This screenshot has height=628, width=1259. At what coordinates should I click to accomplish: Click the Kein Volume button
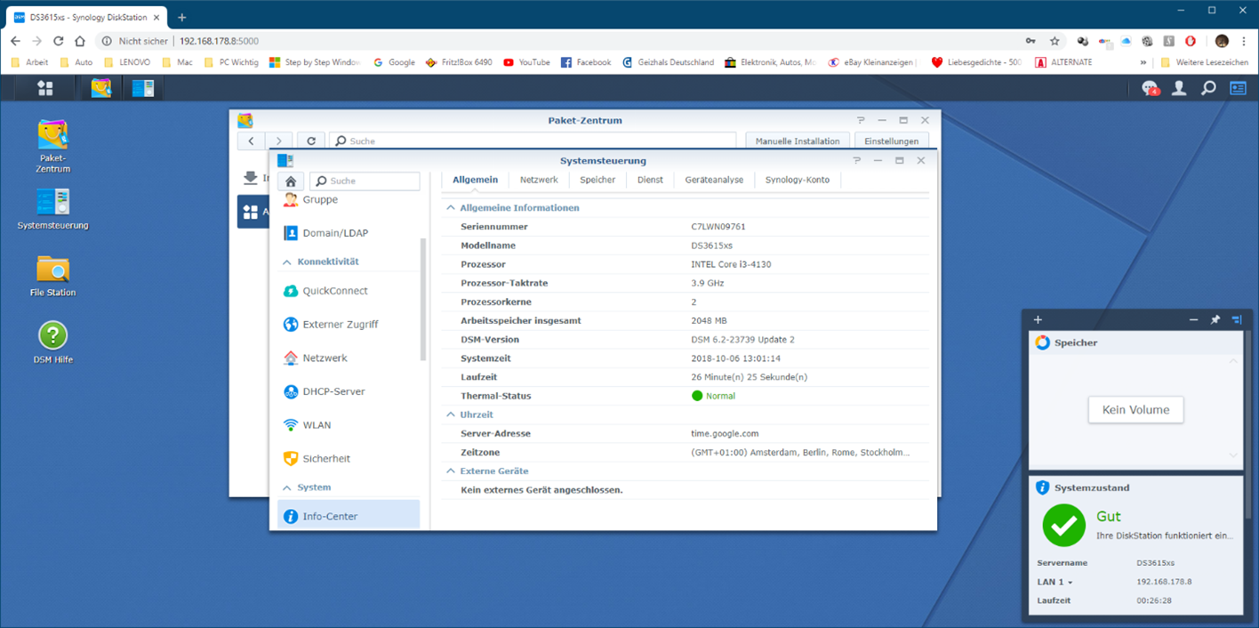[1135, 410]
